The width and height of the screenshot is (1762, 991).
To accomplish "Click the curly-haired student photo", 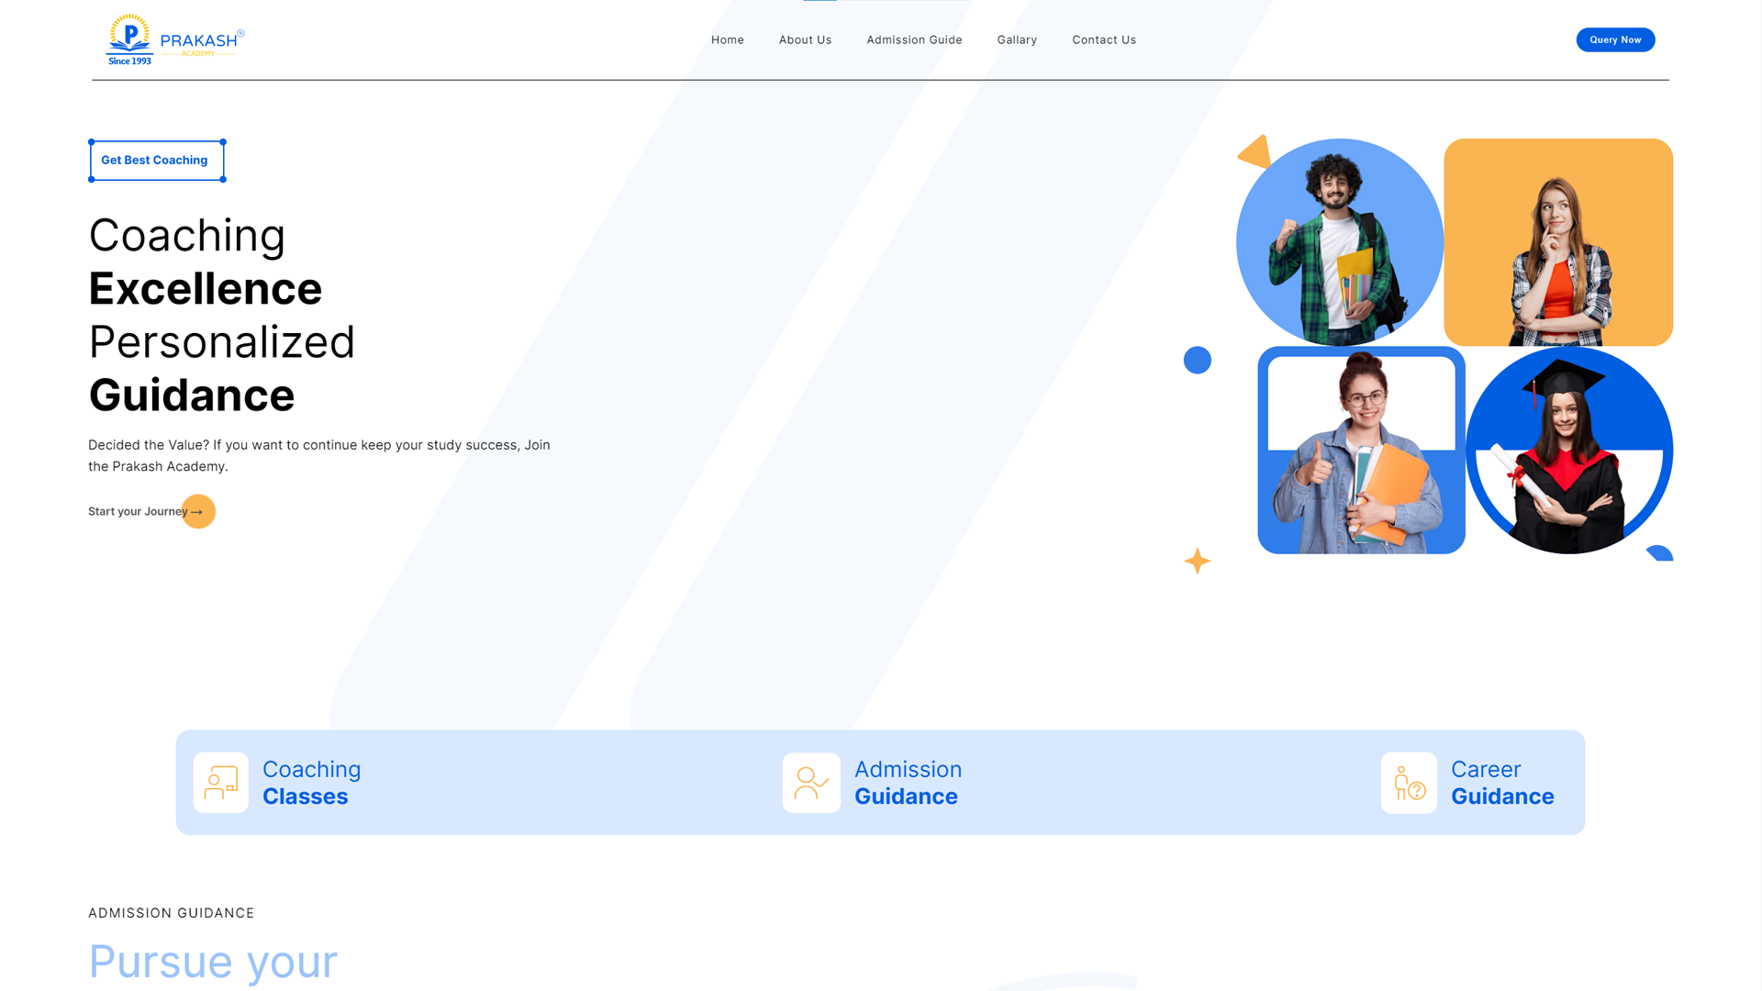I will [x=1339, y=242].
